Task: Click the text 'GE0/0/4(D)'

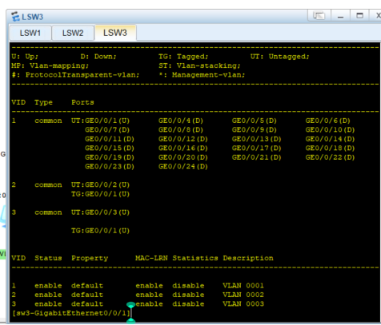Action: click(181, 121)
